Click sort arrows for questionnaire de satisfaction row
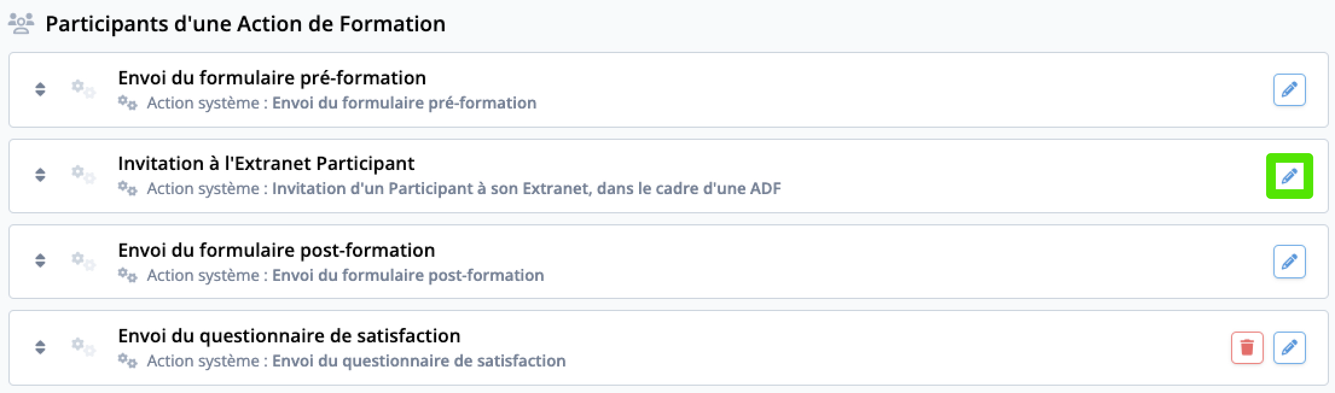 [x=40, y=347]
